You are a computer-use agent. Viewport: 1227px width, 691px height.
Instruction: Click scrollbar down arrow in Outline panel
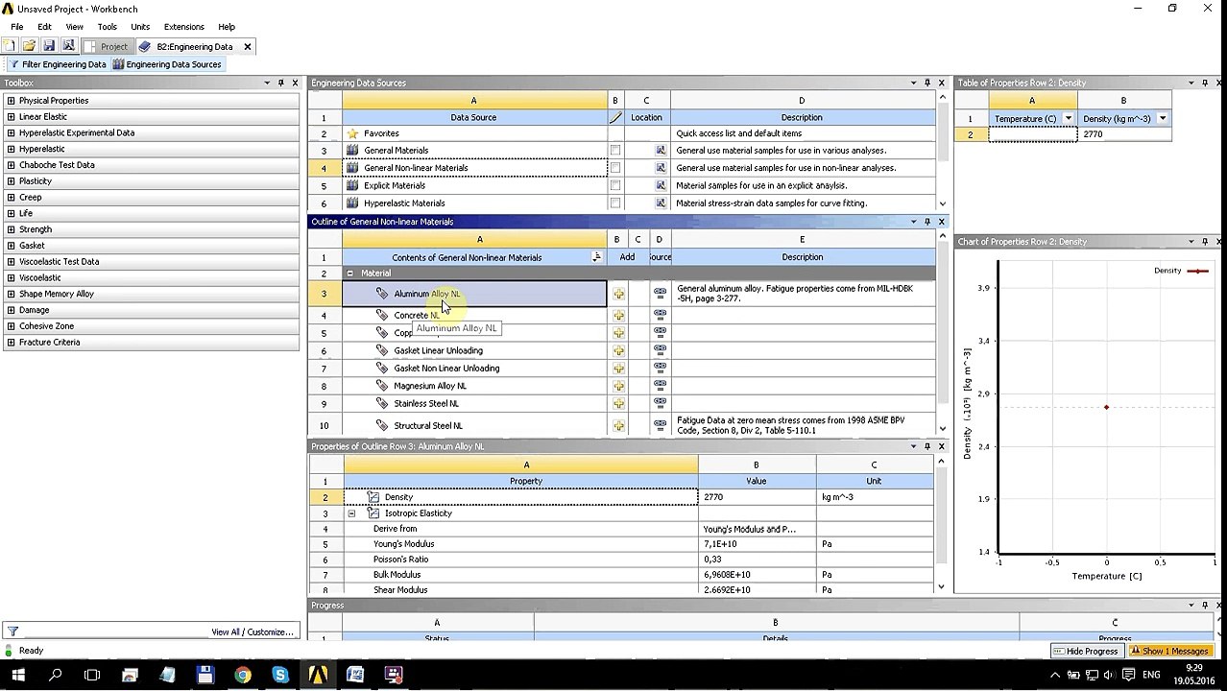942,429
